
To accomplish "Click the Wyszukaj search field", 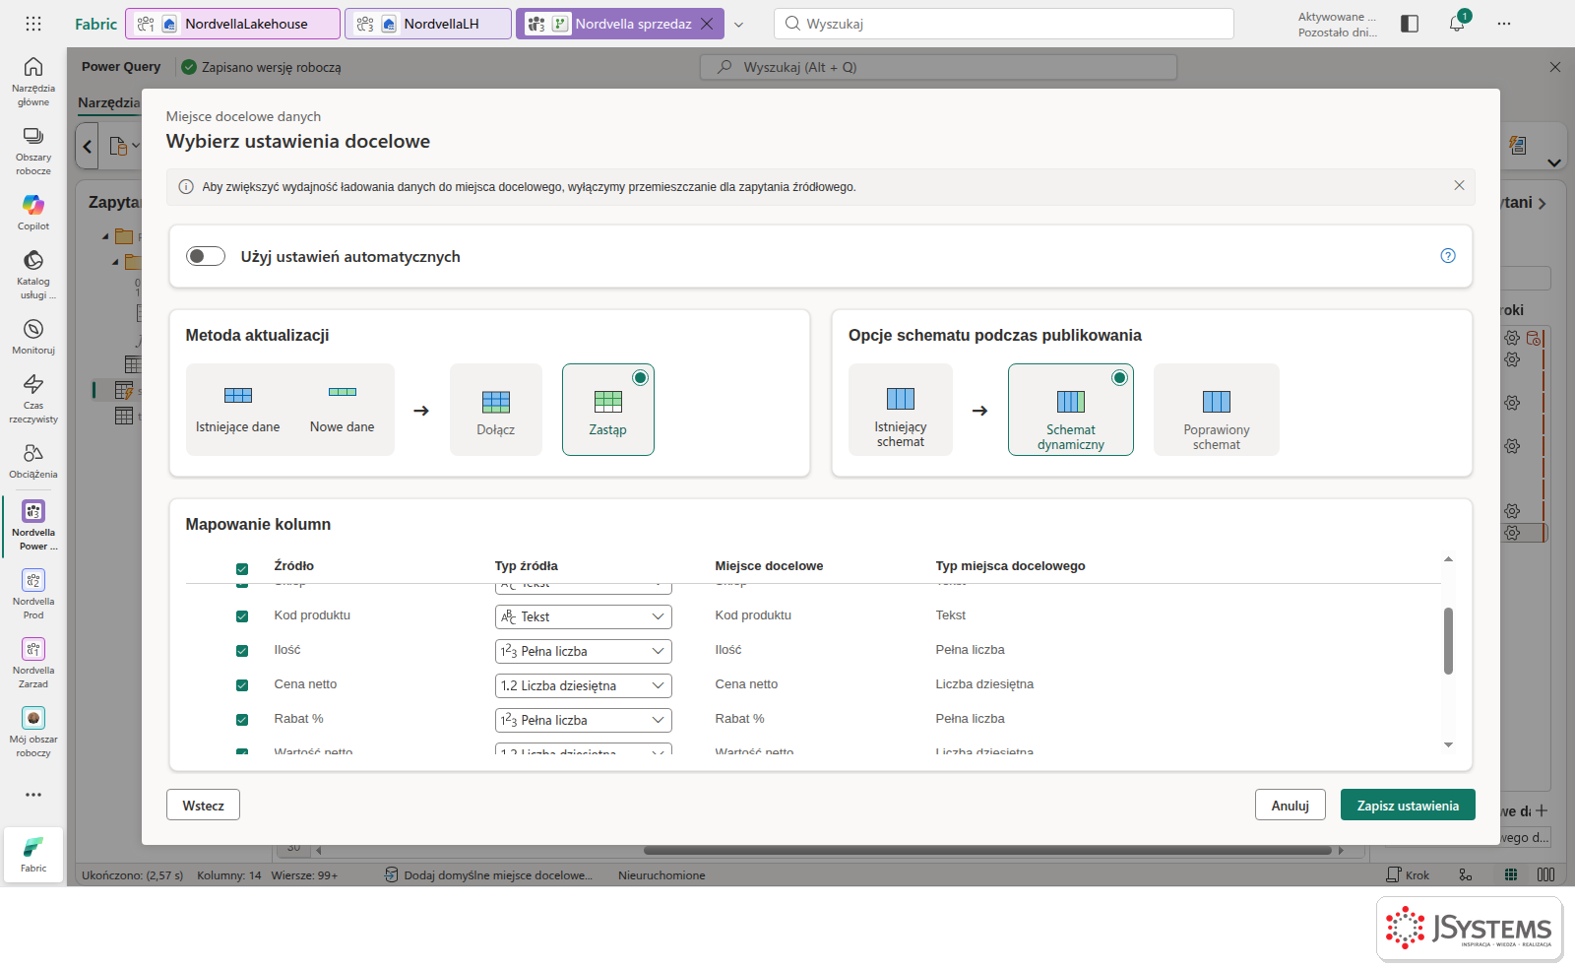I will [x=1004, y=24].
